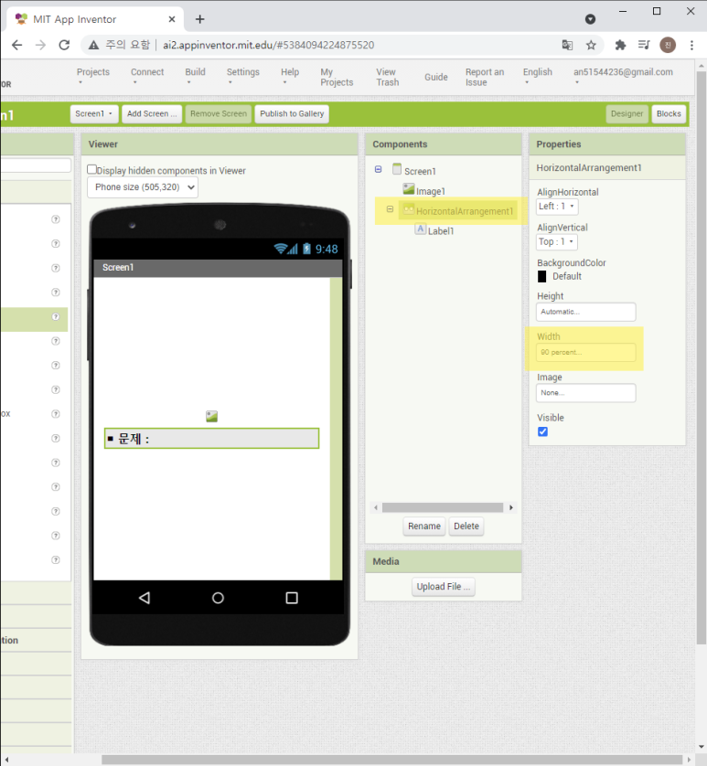707x766 pixels.
Task: Click the Height Automatic field
Action: pyautogui.click(x=585, y=312)
